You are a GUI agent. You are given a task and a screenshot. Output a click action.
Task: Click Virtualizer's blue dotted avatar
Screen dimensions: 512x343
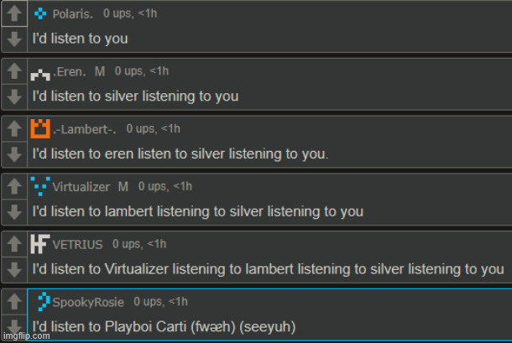[x=40, y=186]
